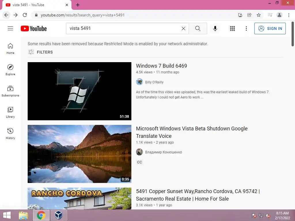This screenshot has height=221, width=295.
Task: Click the CC badge on Vista video
Action: click(x=139, y=162)
